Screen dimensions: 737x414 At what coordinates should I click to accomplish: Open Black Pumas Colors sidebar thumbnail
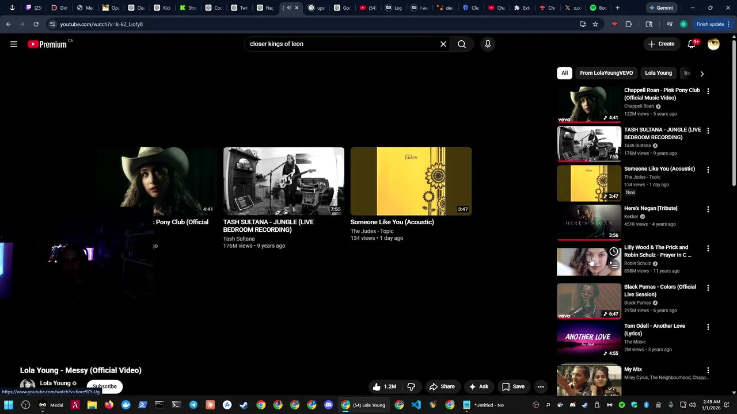[588, 301]
